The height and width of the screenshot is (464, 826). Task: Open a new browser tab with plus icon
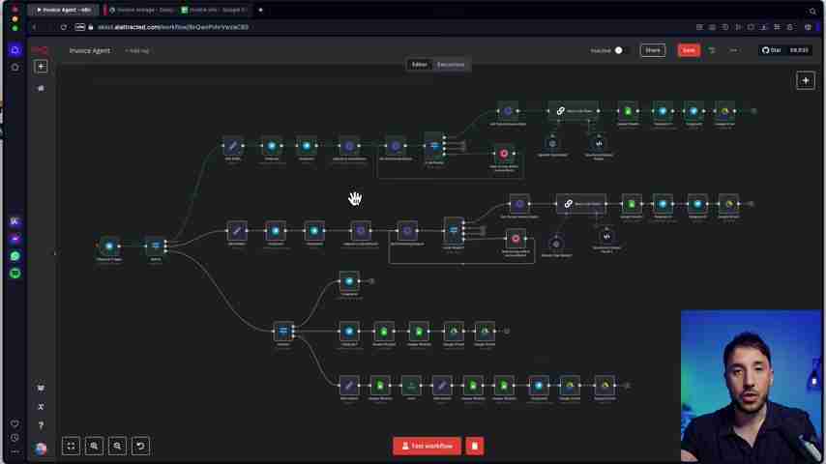click(x=260, y=10)
